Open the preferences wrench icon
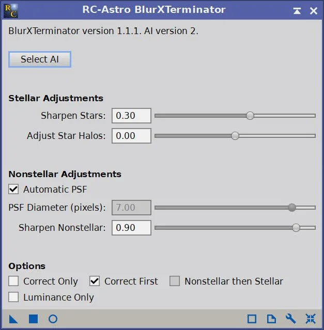This screenshot has width=324, height=330. click(x=291, y=319)
